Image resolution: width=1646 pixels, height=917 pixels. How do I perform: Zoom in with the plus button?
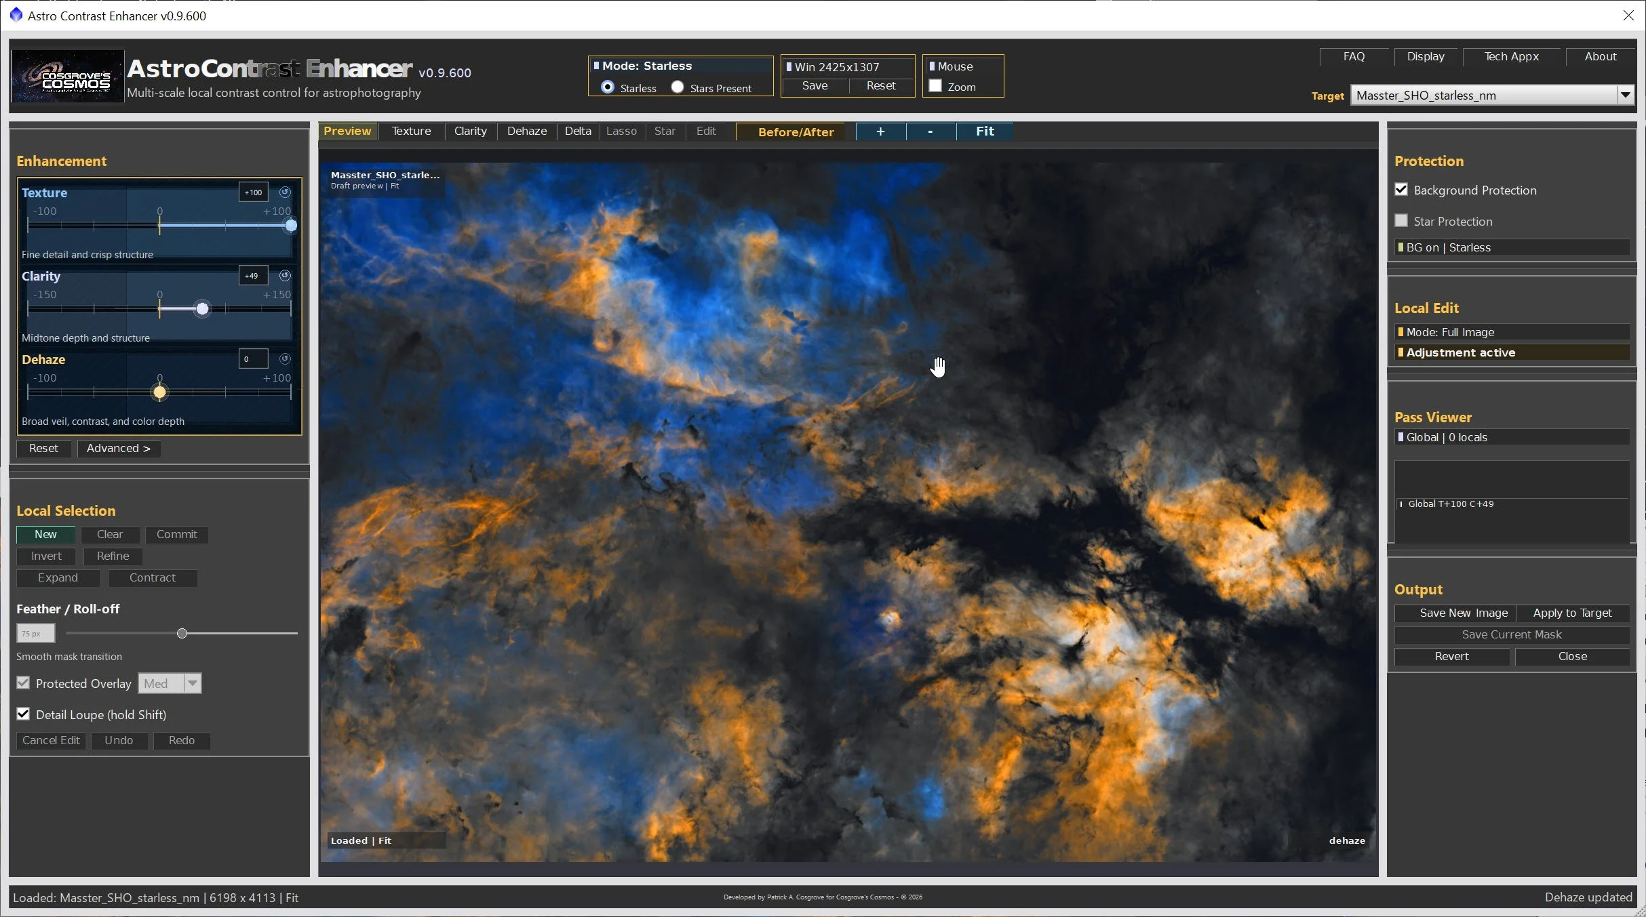tap(880, 131)
